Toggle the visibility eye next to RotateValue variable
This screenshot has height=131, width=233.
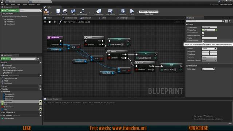pos(40,102)
